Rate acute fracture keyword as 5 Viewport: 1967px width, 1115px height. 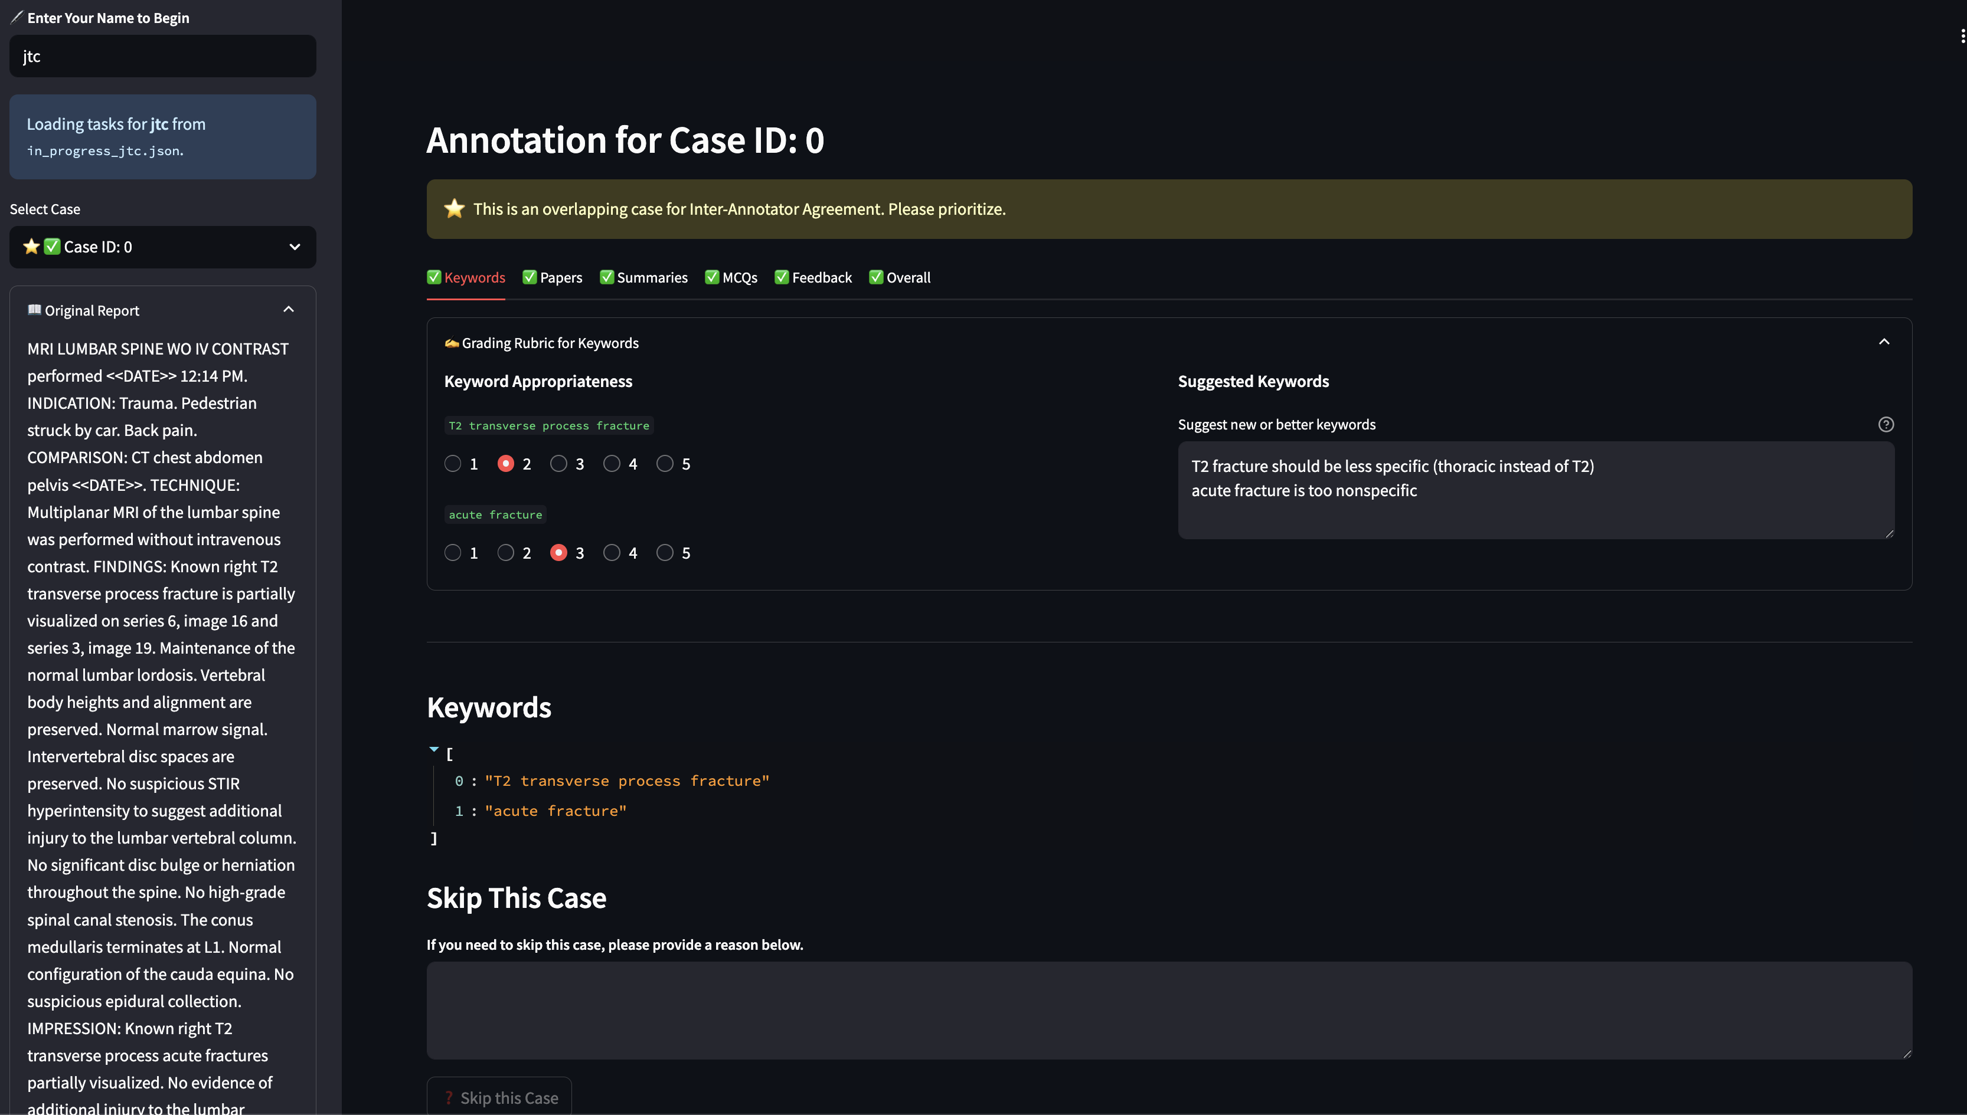pyautogui.click(x=664, y=552)
